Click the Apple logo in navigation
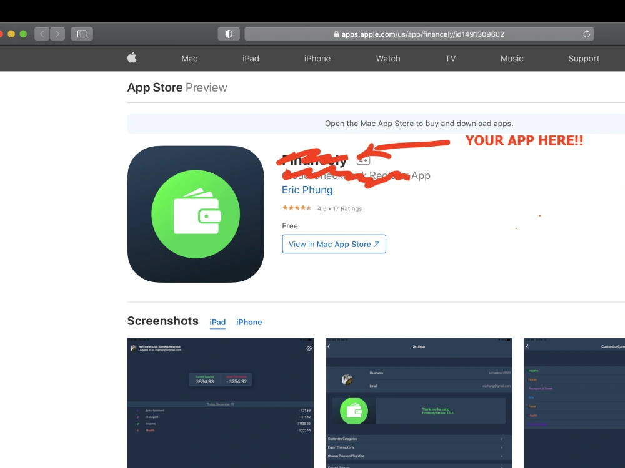The width and height of the screenshot is (625, 468). pyautogui.click(x=132, y=58)
